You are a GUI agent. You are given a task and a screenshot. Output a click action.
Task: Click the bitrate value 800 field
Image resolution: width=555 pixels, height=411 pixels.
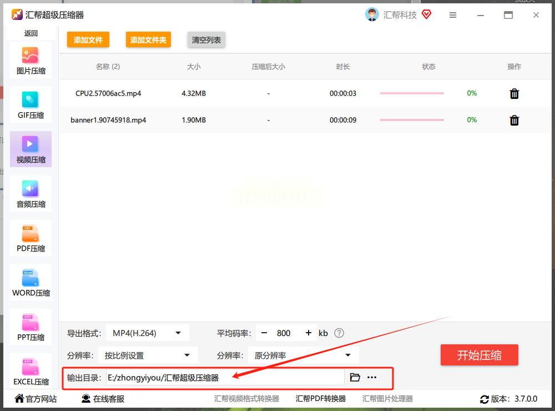284,333
